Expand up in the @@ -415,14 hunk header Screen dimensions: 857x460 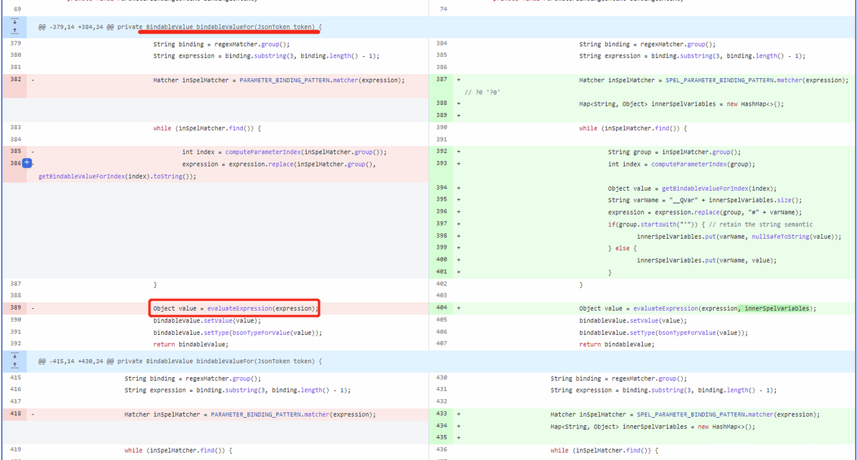coord(15,366)
